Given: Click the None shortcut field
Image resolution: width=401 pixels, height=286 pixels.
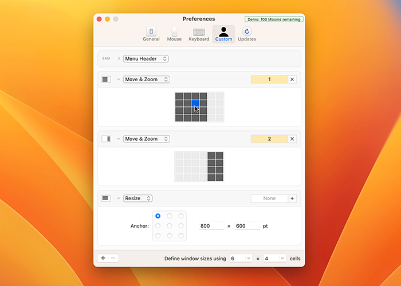Looking at the screenshot, I should coord(269,198).
